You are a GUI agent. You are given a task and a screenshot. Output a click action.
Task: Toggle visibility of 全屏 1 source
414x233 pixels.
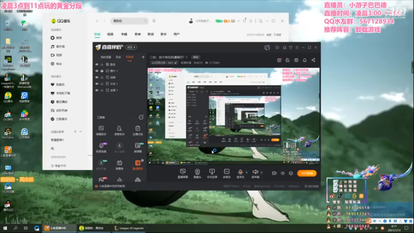[x=97, y=90]
